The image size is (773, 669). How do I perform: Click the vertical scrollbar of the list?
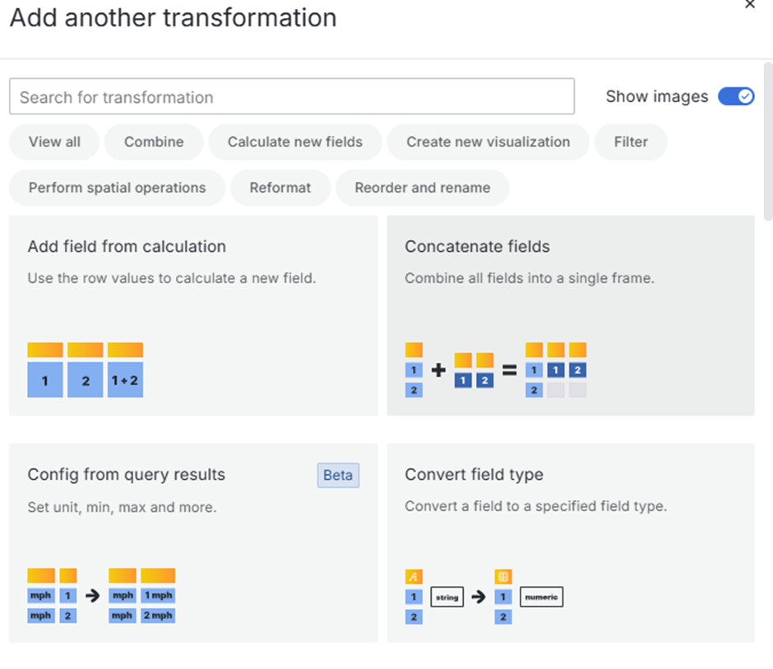pos(767,140)
